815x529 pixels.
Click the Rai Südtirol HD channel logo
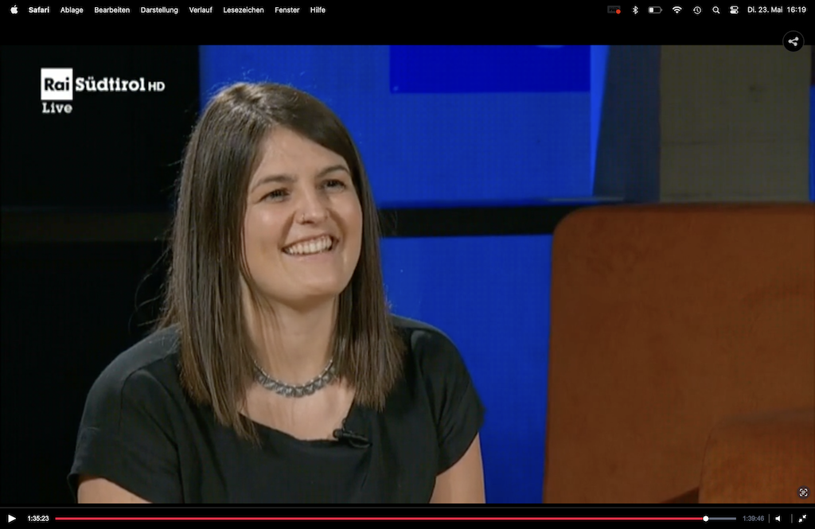103,84
